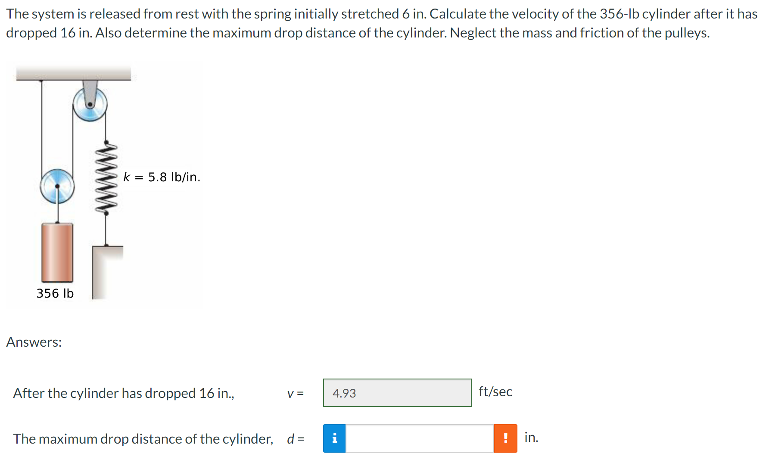Click the copper cylinder in the diagram

coord(57,252)
